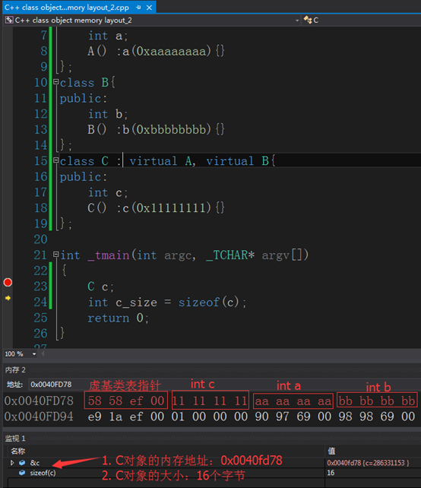This screenshot has width=421, height=488.
Task: Collapse class B code block
Action: tap(55, 82)
